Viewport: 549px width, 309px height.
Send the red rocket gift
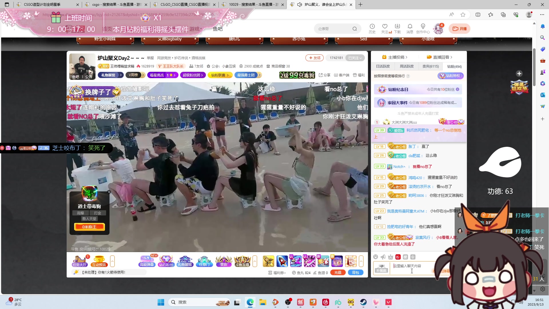282,261
